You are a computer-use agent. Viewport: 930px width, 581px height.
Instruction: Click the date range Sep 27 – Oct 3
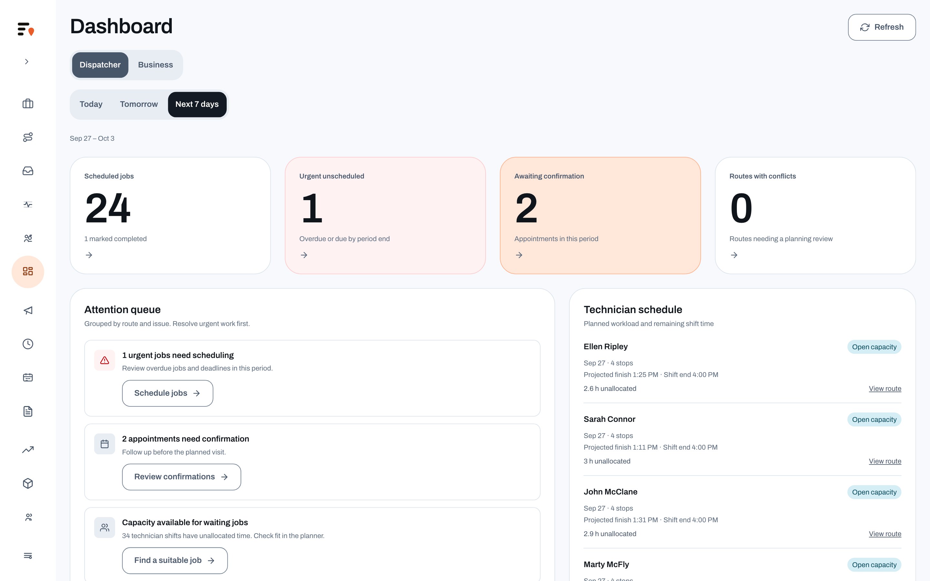click(92, 139)
